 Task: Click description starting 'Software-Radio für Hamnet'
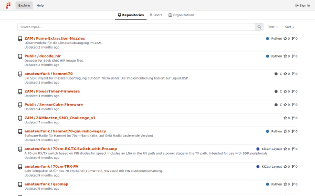(x=89, y=135)
